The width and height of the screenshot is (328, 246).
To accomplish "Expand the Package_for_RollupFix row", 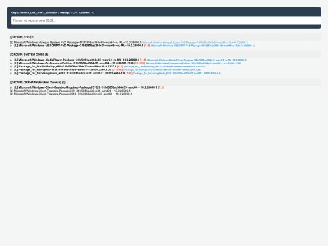I will [11, 70].
